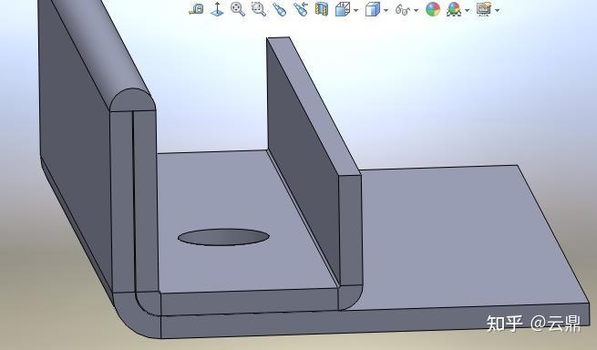Expand the Display Style dropdown arrow
The height and width of the screenshot is (350, 597).
click(386, 10)
